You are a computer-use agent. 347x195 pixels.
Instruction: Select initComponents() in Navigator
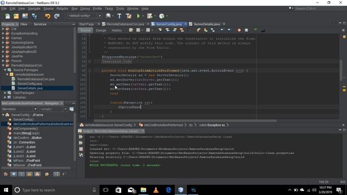(25, 128)
